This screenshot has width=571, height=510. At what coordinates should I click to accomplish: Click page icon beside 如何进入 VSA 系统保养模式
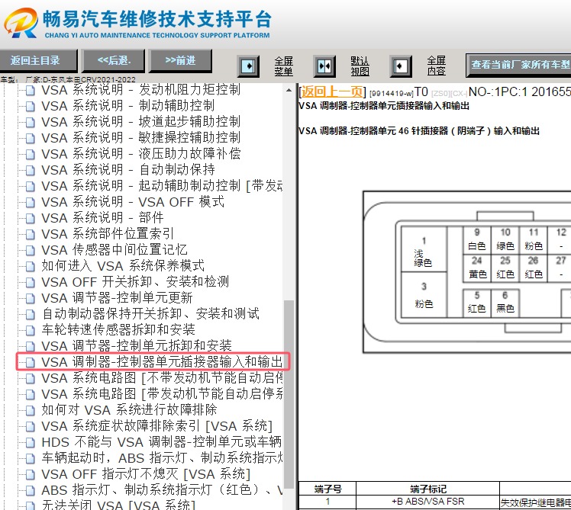coord(31,266)
